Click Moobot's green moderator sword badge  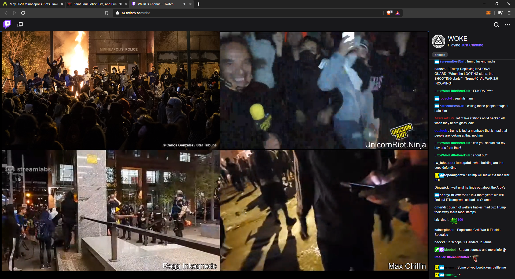pos(437,250)
